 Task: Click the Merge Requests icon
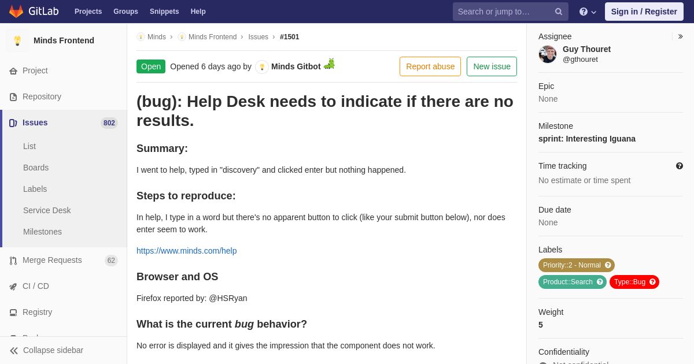[x=13, y=261]
